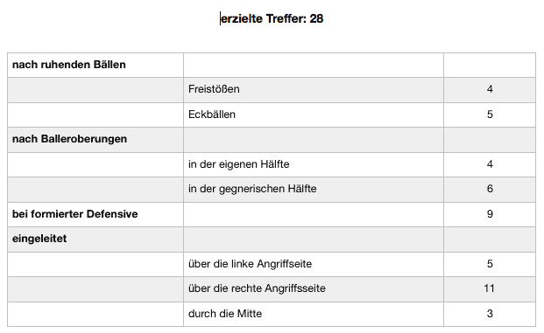Click the 'nach Balleroberungen' row header
This screenshot has height=333, width=544.
95,140
